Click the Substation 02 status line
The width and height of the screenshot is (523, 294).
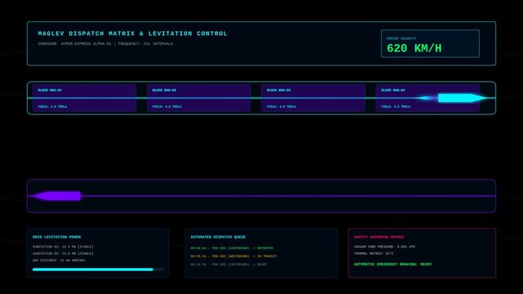coord(63,253)
